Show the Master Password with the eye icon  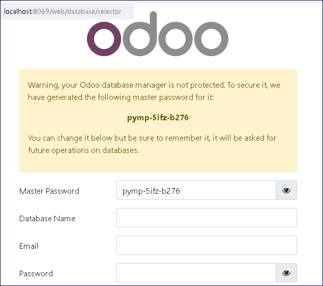[x=286, y=190]
